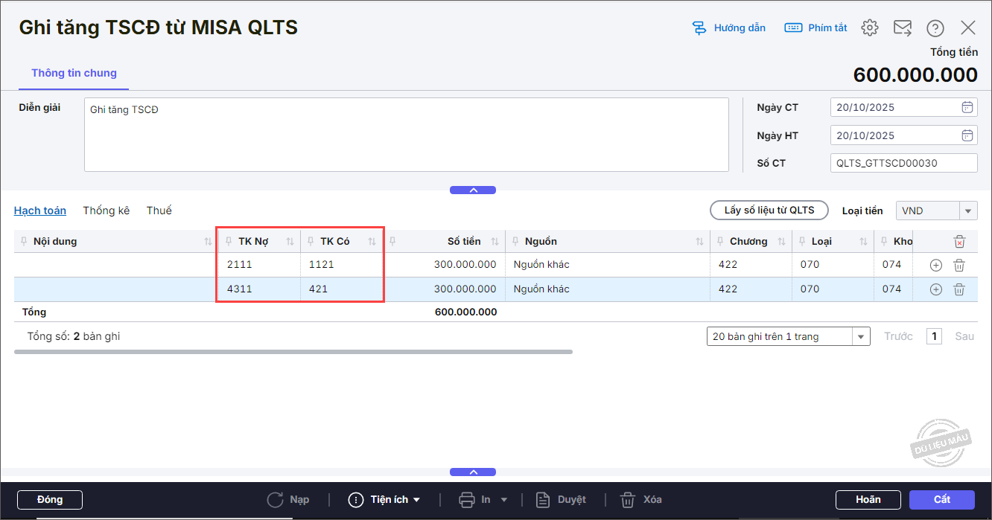Expand the In print options arrow
Screen dimensions: 992x520
point(504,500)
